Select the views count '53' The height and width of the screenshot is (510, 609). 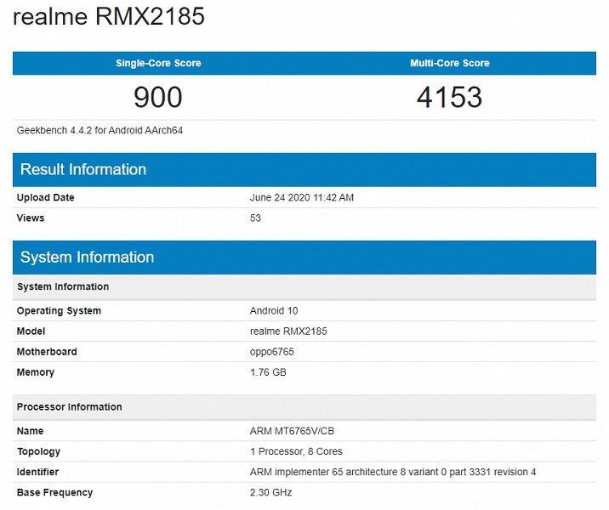click(255, 218)
